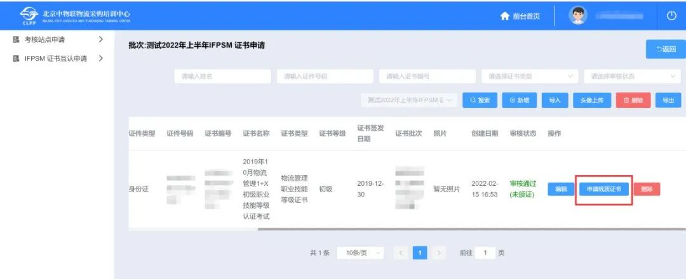Viewport: 686px width, 279px height.
Task: Click the 身份证 ID type cell
Action: [x=138, y=189]
